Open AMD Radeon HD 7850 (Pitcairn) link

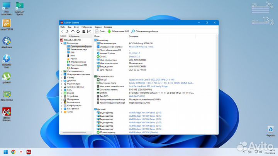click(144, 133)
